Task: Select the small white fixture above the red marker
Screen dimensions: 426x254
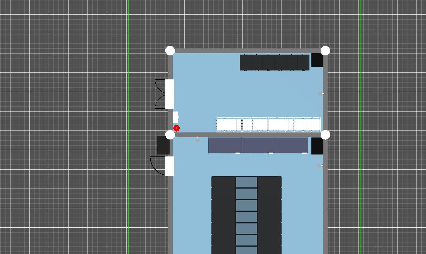Action: point(175,117)
